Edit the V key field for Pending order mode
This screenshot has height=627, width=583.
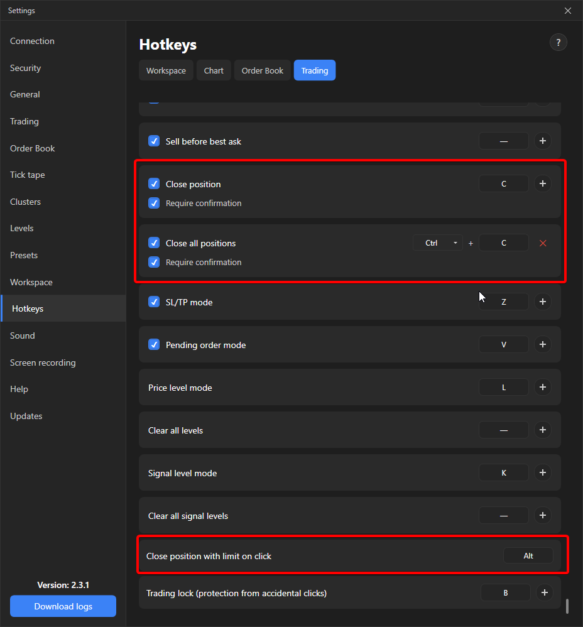click(504, 345)
